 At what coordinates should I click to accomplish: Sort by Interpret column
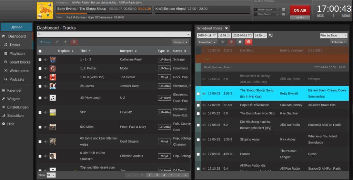128,51
